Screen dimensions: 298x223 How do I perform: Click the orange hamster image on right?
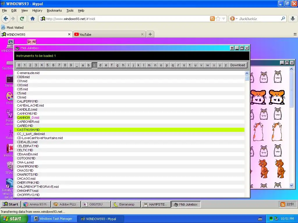click(277, 97)
